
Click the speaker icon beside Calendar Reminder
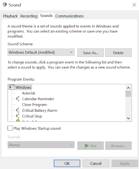click(18, 99)
